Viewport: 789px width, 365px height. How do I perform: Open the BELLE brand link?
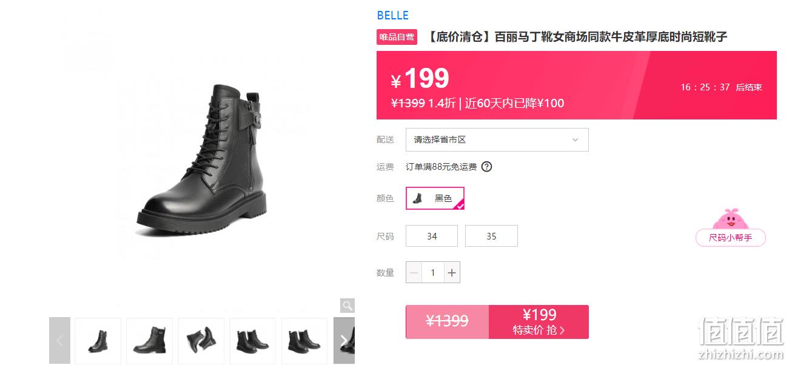[393, 15]
